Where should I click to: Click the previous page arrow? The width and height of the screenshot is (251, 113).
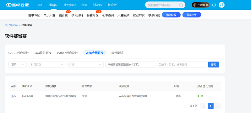pos(203,106)
